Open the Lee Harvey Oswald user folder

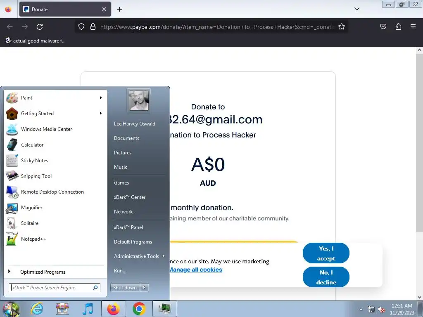[135, 124]
